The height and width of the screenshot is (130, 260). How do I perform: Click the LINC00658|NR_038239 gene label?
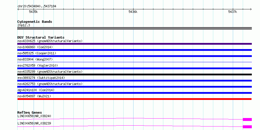pyautogui.click(x=34, y=123)
